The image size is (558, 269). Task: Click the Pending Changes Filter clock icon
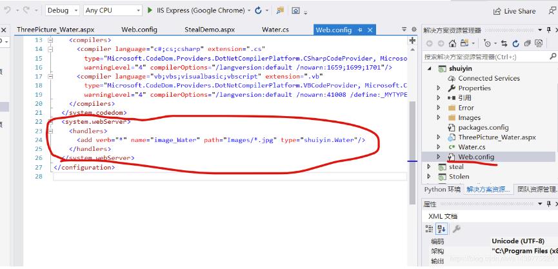487,43
